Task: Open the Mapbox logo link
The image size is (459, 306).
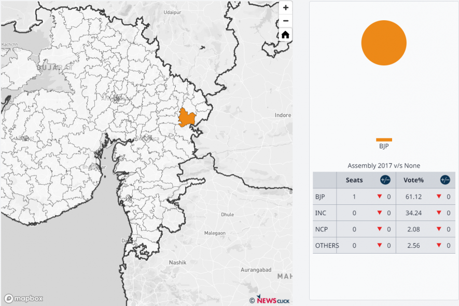Action: 24,298
